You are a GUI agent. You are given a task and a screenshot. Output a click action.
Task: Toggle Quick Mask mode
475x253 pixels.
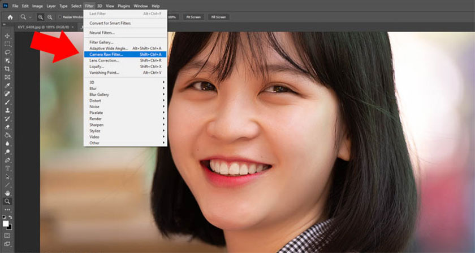click(7, 236)
